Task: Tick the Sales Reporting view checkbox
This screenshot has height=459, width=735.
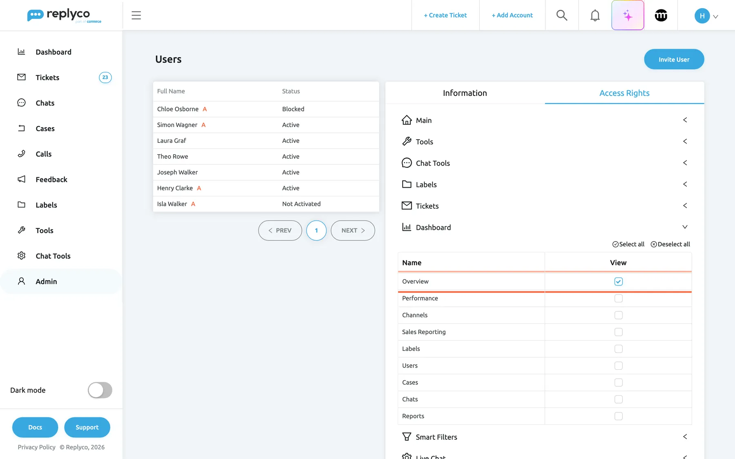Action: (618, 332)
